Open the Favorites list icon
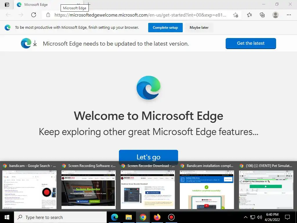Viewport: 297px width, 223px height. 249,15
